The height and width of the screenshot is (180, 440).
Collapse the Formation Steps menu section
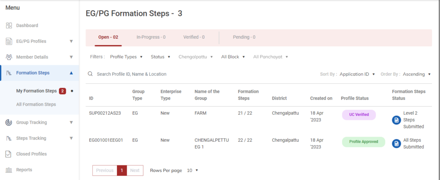pyautogui.click(x=71, y=73)
